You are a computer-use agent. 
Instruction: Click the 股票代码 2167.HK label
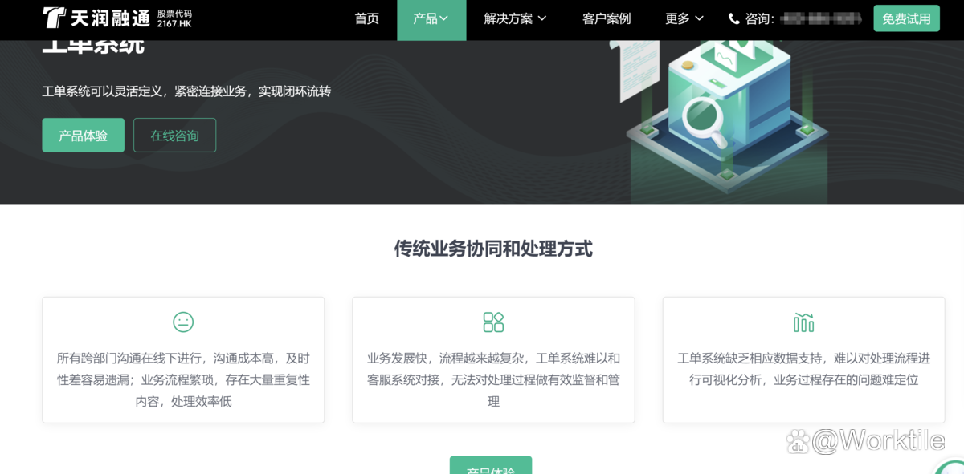tap(174, 18)
